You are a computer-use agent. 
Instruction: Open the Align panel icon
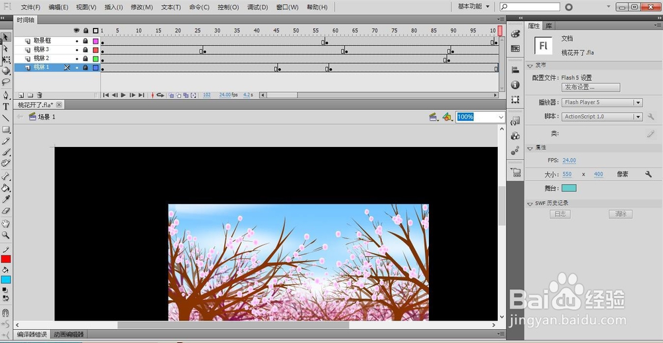[515, 70]
